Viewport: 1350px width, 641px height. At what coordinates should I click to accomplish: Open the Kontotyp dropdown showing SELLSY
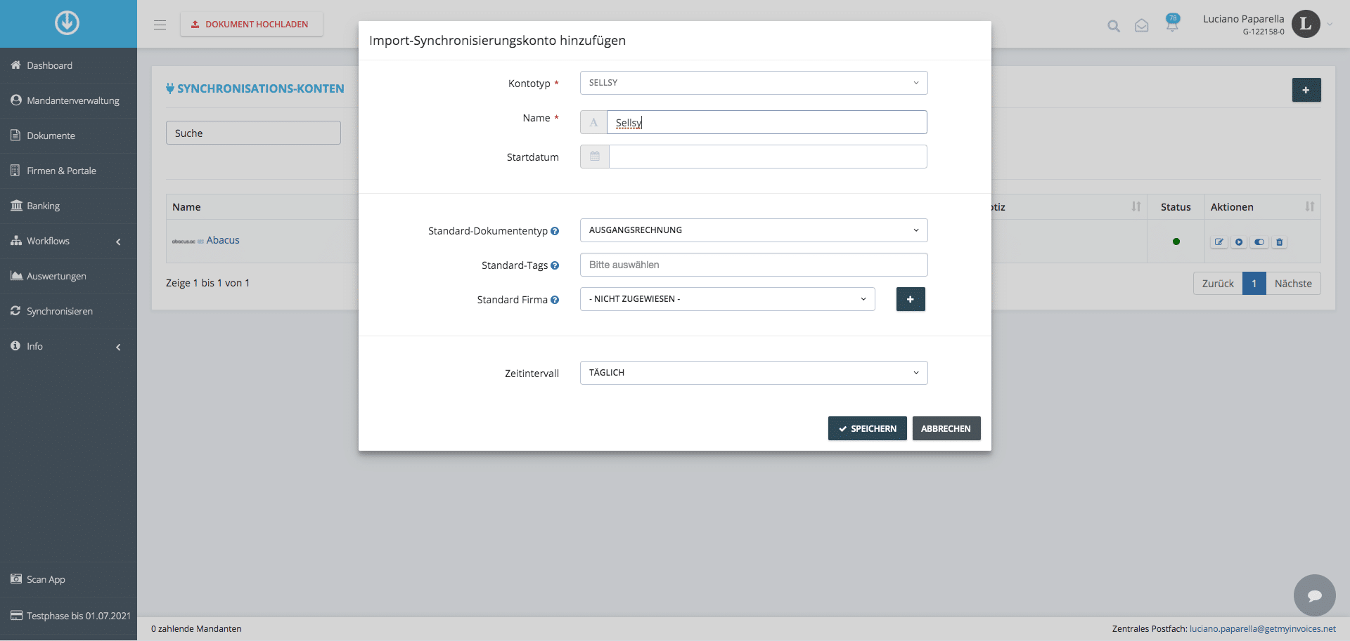coord(754,83)
